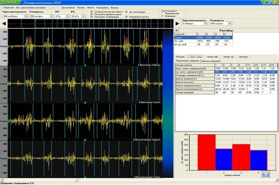Toggle the 'Сжатый сигнал вкл/выкл' checkbox
This screenshot has width=279, height=185.
92,12
